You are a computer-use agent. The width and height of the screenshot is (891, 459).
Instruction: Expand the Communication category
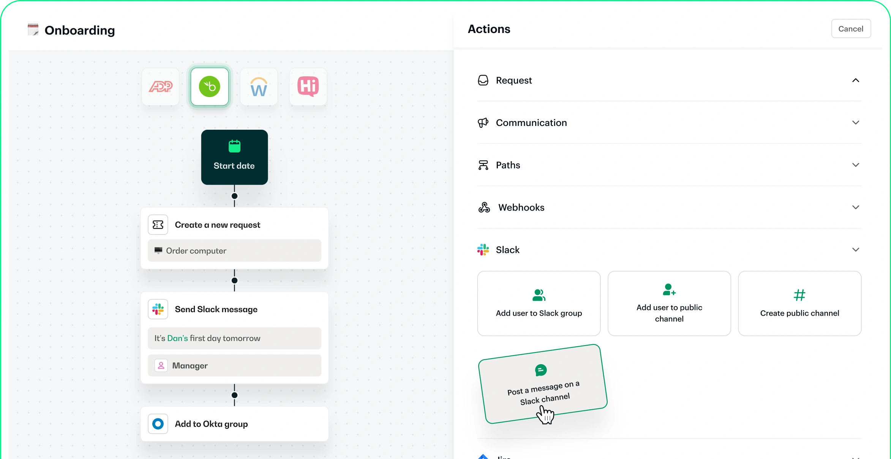click(855, 123)
